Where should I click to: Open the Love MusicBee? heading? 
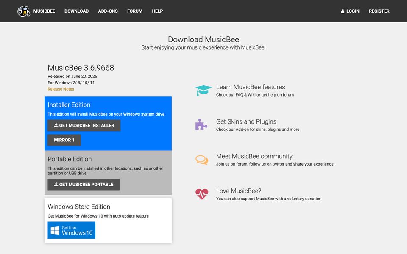(x=239, y=191)
